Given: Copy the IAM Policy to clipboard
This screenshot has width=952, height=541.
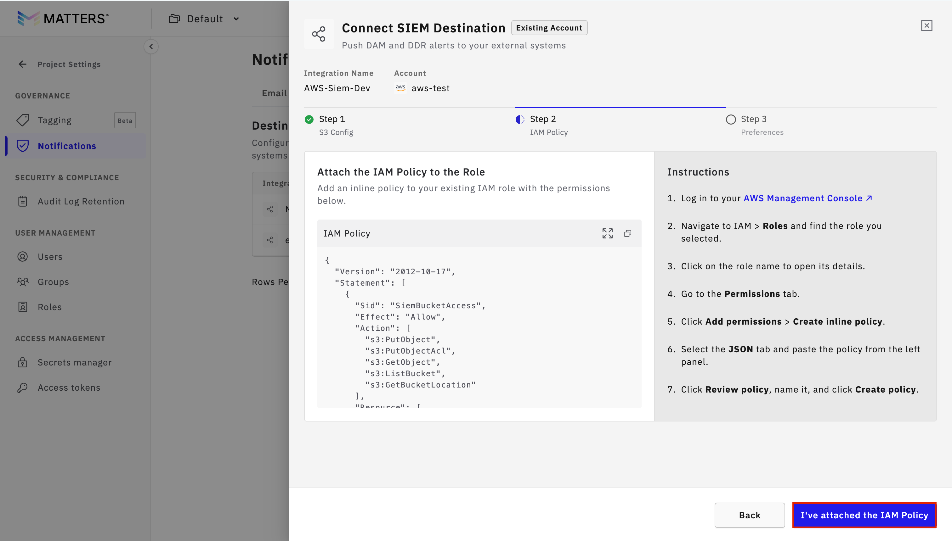Looking at the screenshot, I should 627,233.
